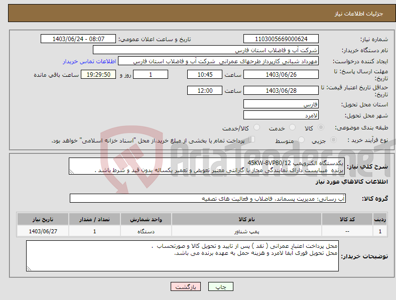Click the چاپ (print) button

pyautogui.click(x=220, y=287)
